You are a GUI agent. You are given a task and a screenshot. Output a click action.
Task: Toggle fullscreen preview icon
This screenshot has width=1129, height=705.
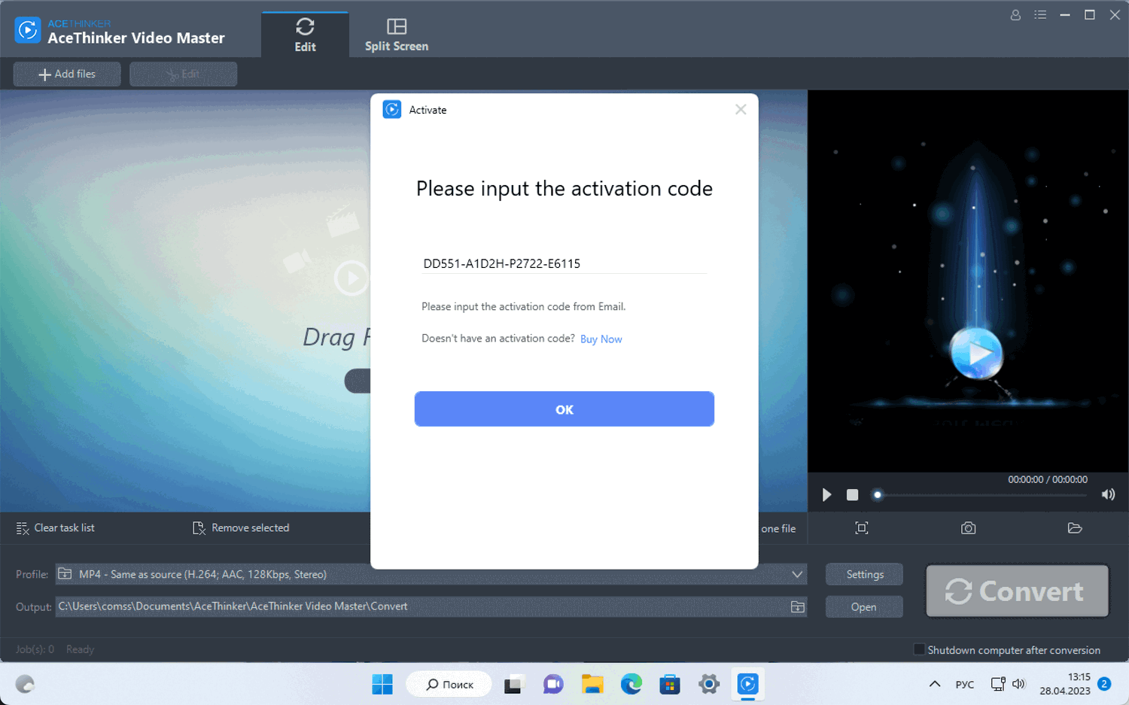click(x=862, y=528)
